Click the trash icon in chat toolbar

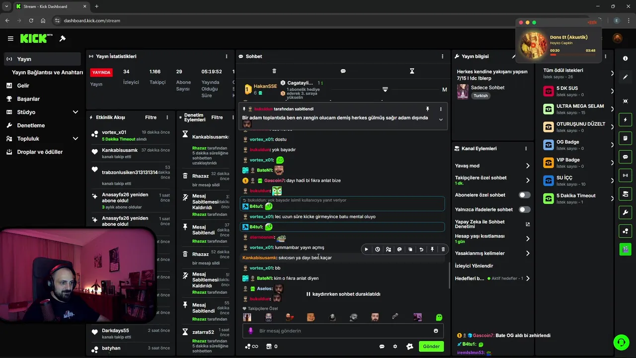[x=274, y=71]
